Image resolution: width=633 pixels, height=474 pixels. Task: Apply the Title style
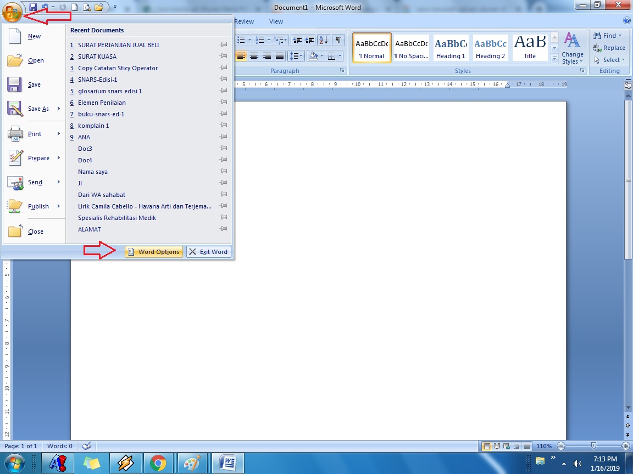click(530, 48)
